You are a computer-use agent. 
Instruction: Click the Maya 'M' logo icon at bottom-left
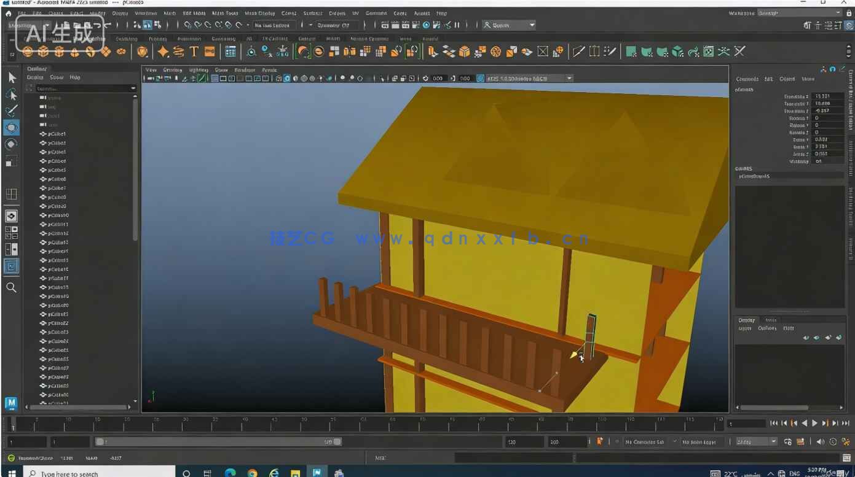point(11,403)
